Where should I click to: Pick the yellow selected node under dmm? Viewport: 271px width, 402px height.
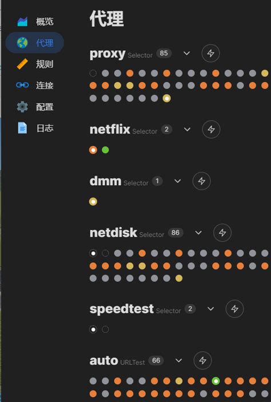click(93, 202)
